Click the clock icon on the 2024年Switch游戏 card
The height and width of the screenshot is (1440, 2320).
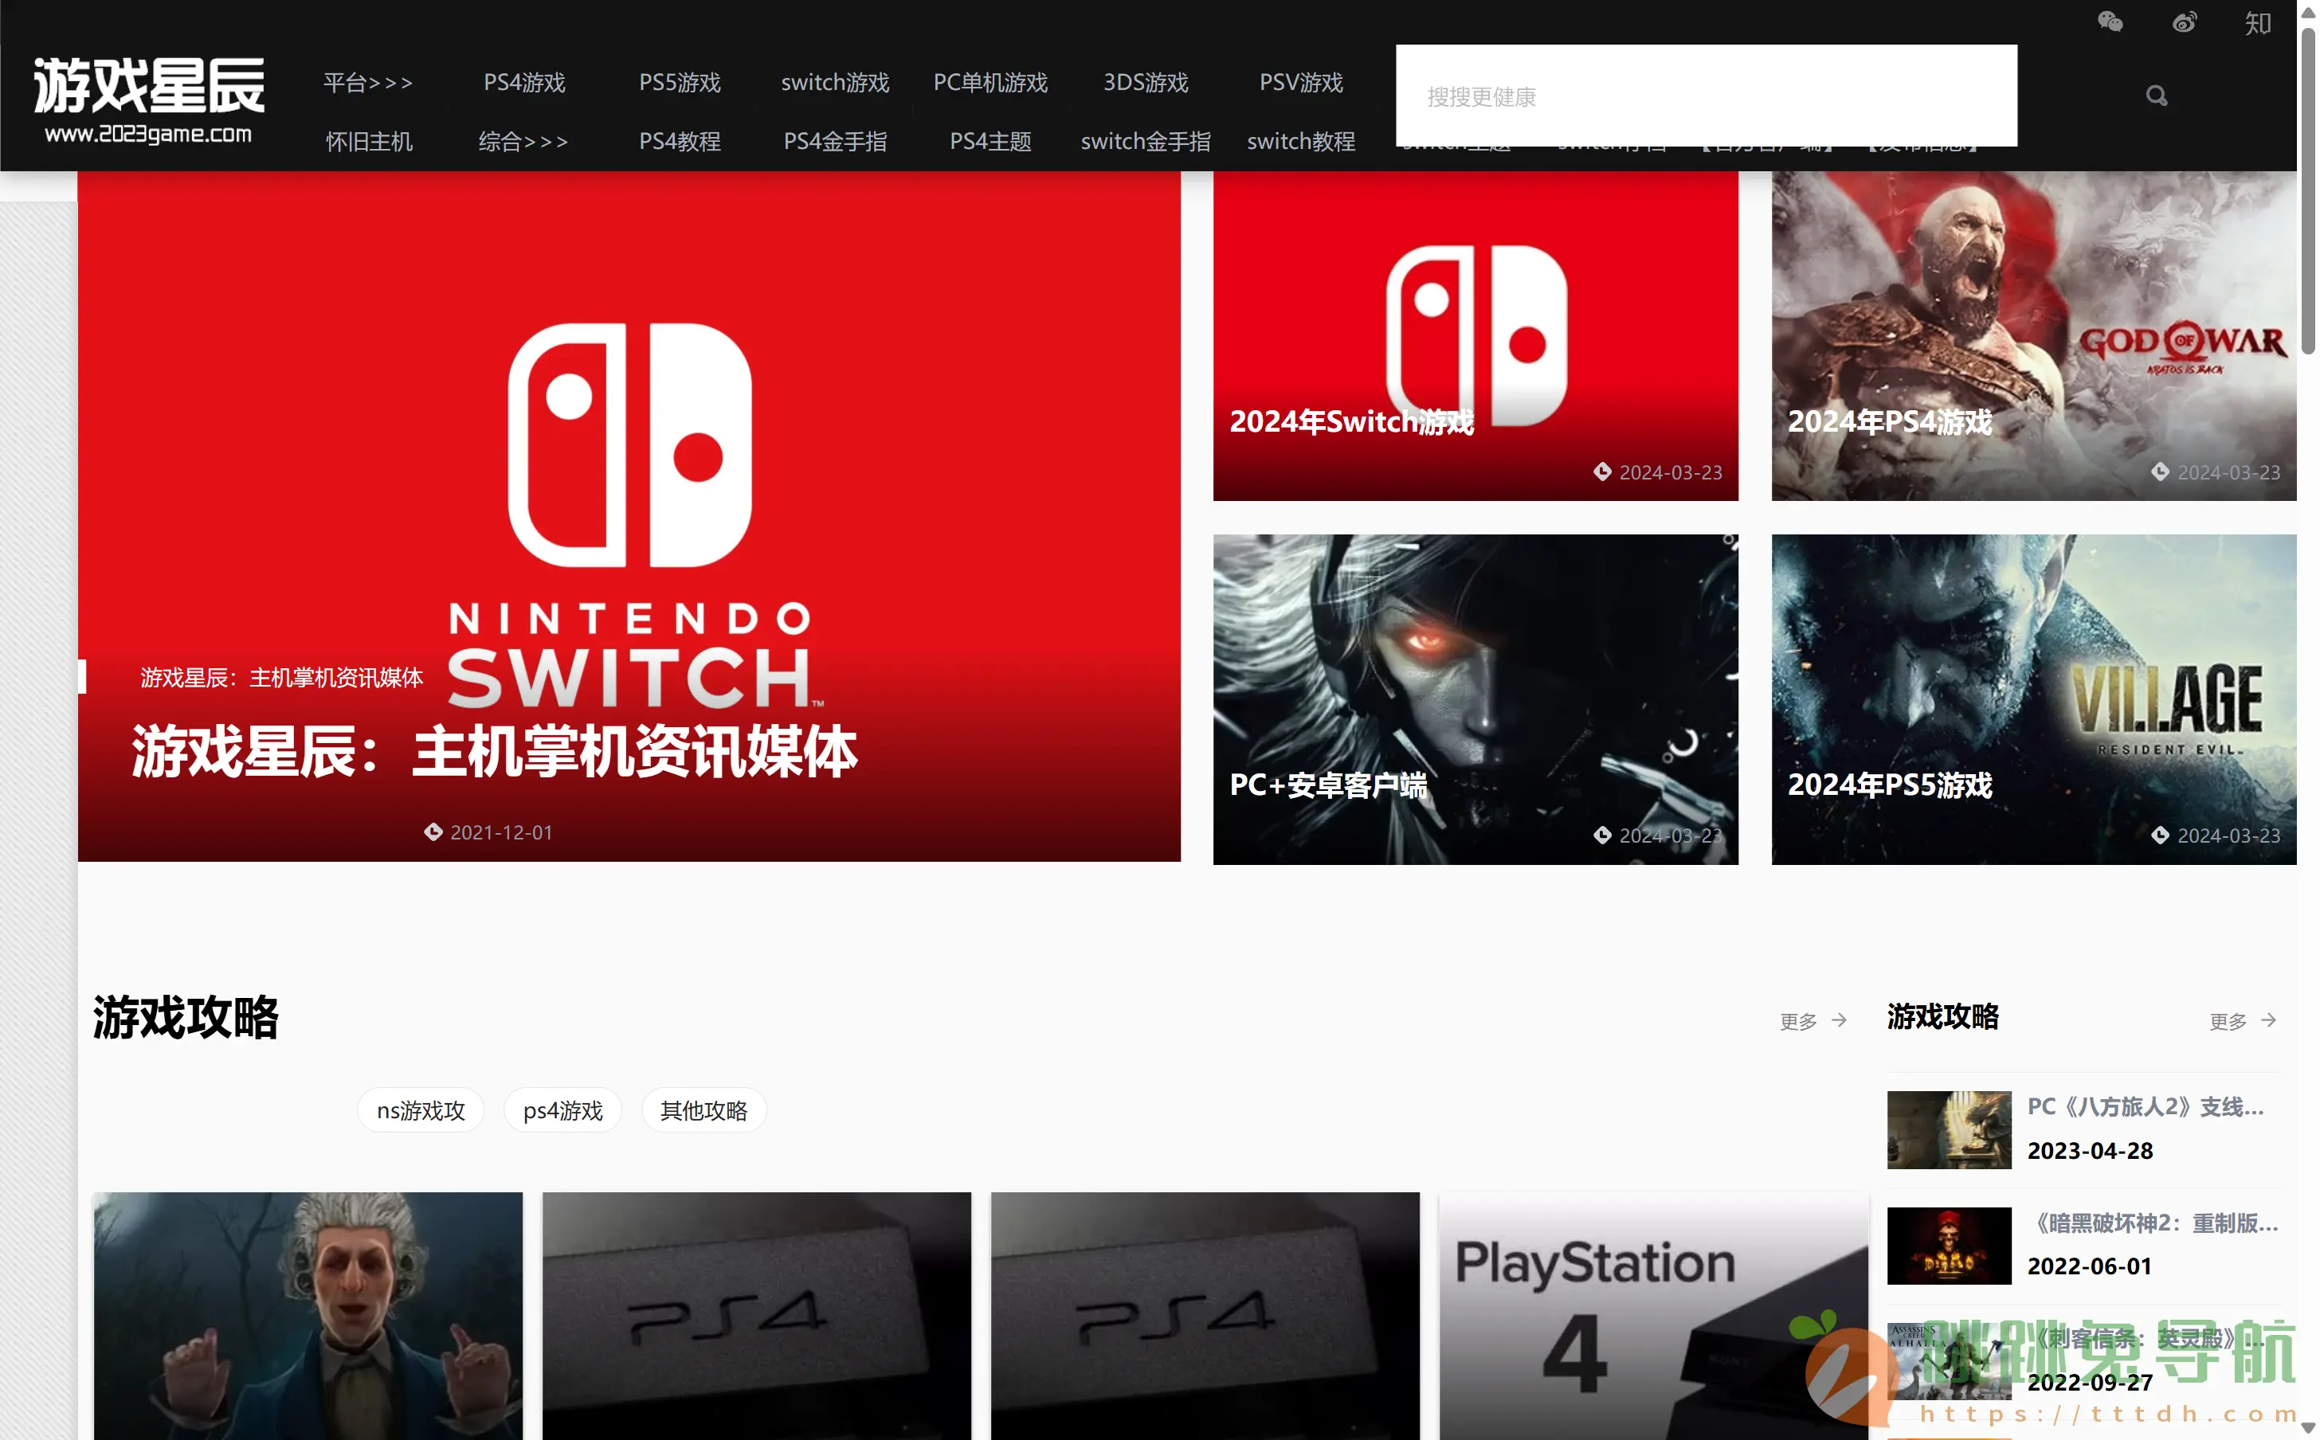point(1602,472)
